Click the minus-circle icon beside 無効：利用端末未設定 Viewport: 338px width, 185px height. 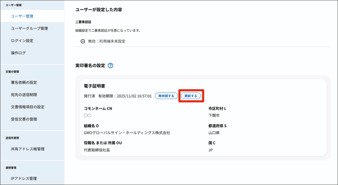click(x=83, y=41)
